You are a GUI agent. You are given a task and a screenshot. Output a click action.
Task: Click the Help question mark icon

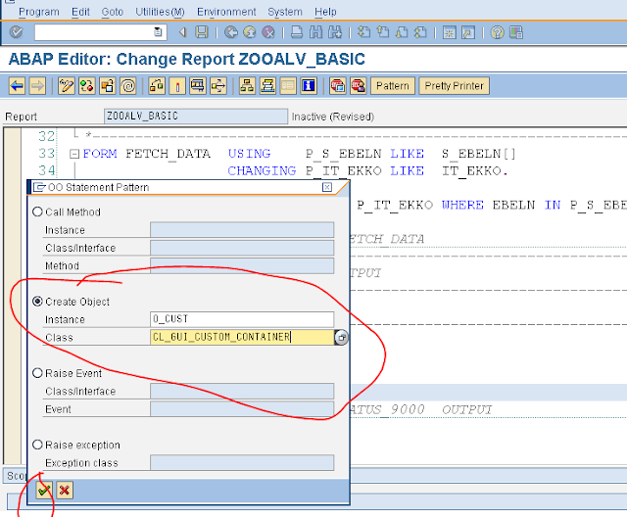(497, 32)
